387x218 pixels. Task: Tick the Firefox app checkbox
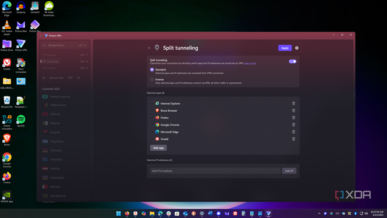[152, 118]
